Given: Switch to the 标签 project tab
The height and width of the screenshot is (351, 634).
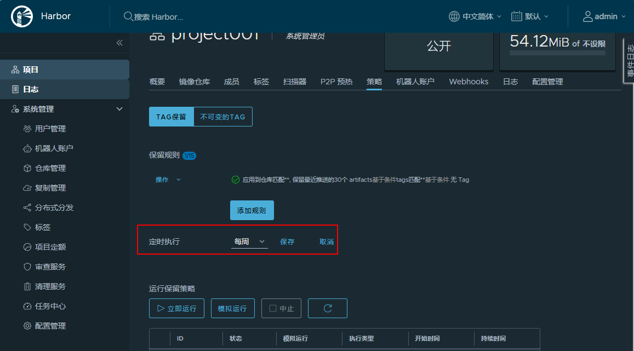Looking at the screenshot, I should point(261,82).
